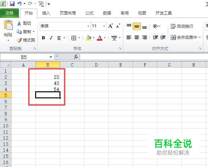Open the 合并后居中 dropdown arrow
The width and height of the screenshot is (208, 167).
(200, 37)
